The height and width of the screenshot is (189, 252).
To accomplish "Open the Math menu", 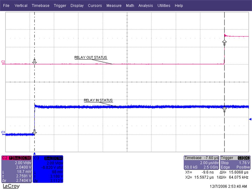I will tap(130, 6).
